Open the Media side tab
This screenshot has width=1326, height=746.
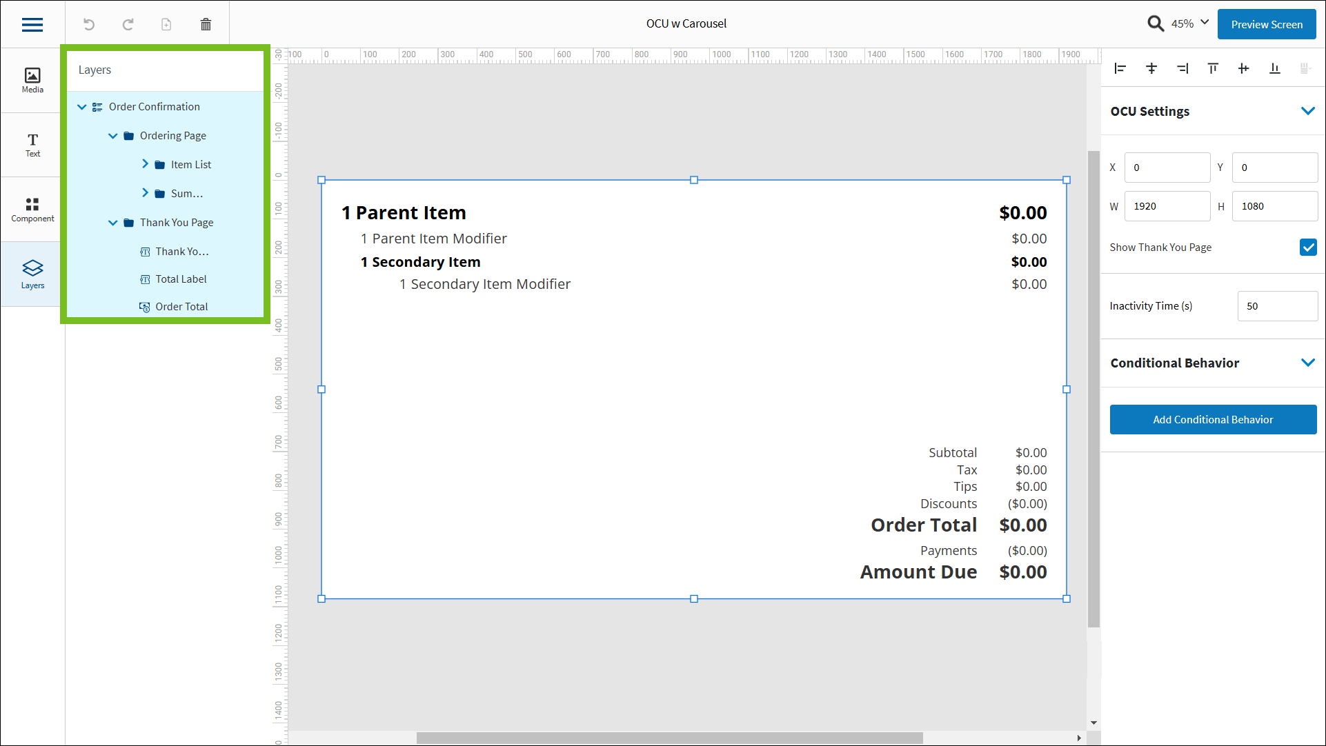click(32, 80)
